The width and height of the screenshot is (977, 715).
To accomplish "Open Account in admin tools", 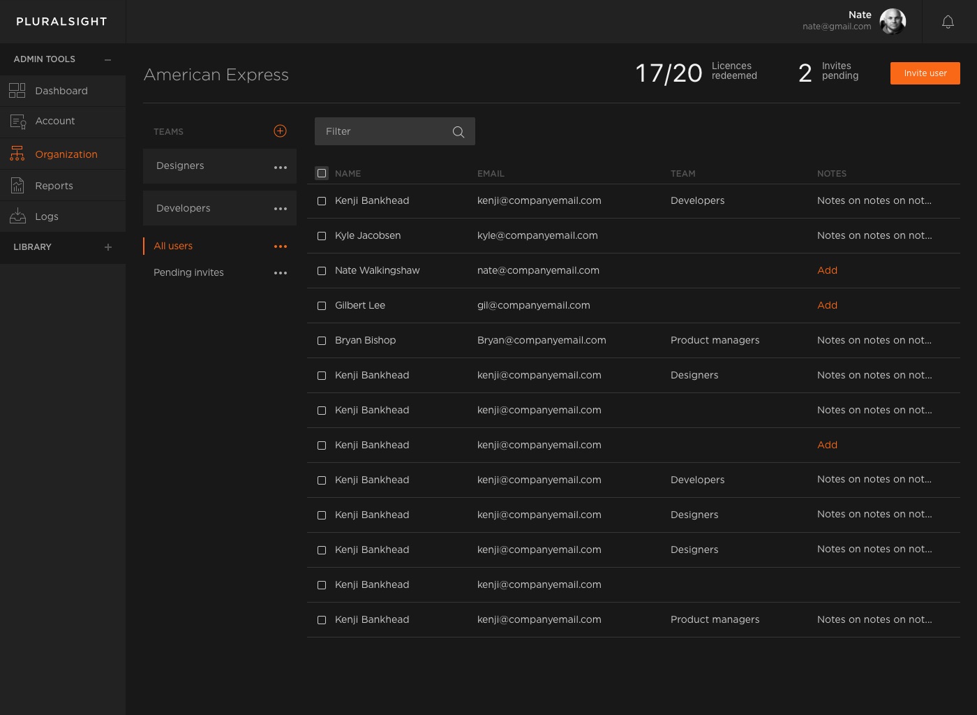I will coord(63,121).
